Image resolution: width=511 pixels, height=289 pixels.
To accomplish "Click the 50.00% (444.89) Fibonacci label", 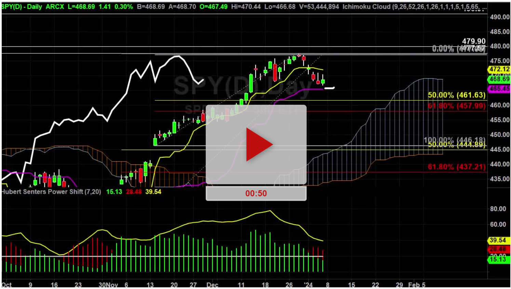I will pyautogui.click(x=457, y=145).
